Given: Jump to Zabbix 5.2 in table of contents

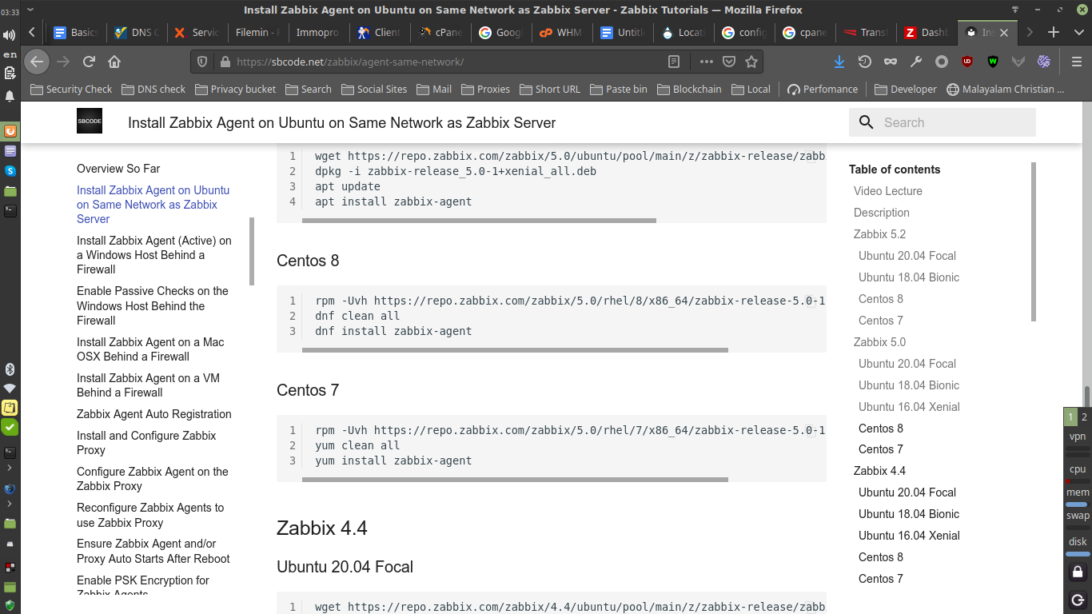Looking at the screenshot, I should 879,234.
